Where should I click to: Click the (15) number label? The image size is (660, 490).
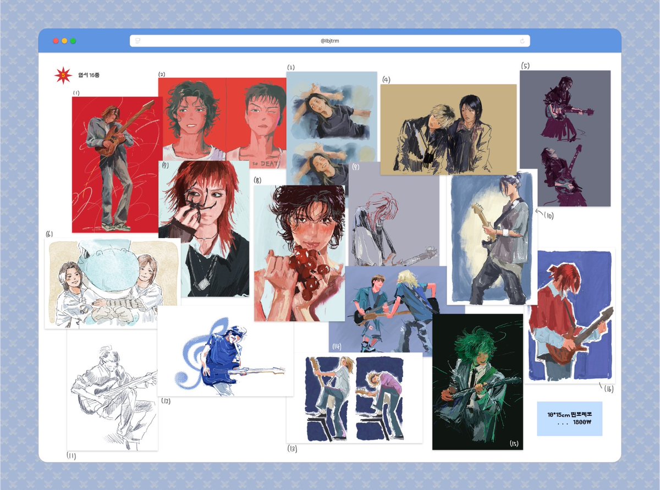click(514, 443)
